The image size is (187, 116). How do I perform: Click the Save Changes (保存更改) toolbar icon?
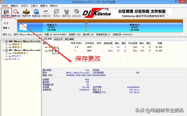(6, 13)
